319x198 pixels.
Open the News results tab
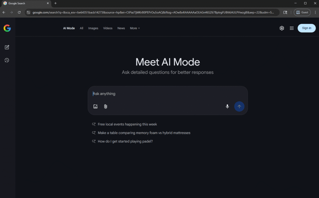(121, 28)
